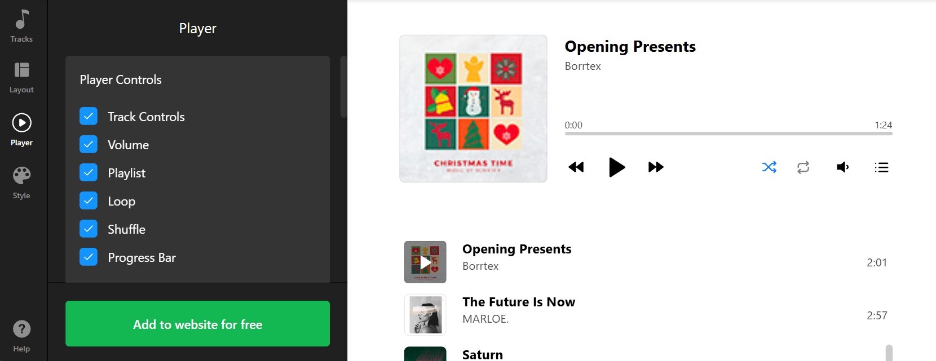936x361 pixels.
Task: Skip to the next track
Action: click(x=656, y=167)
